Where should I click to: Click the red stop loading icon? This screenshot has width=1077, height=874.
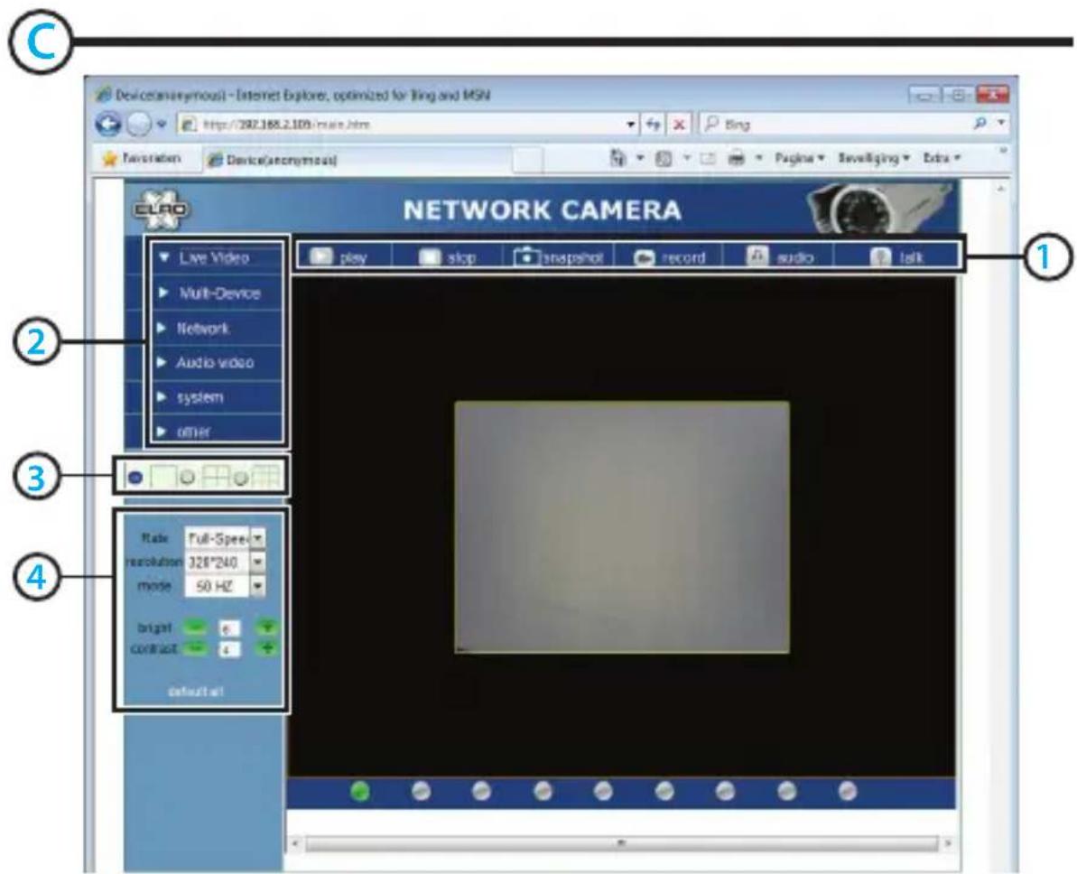[679, 125]
